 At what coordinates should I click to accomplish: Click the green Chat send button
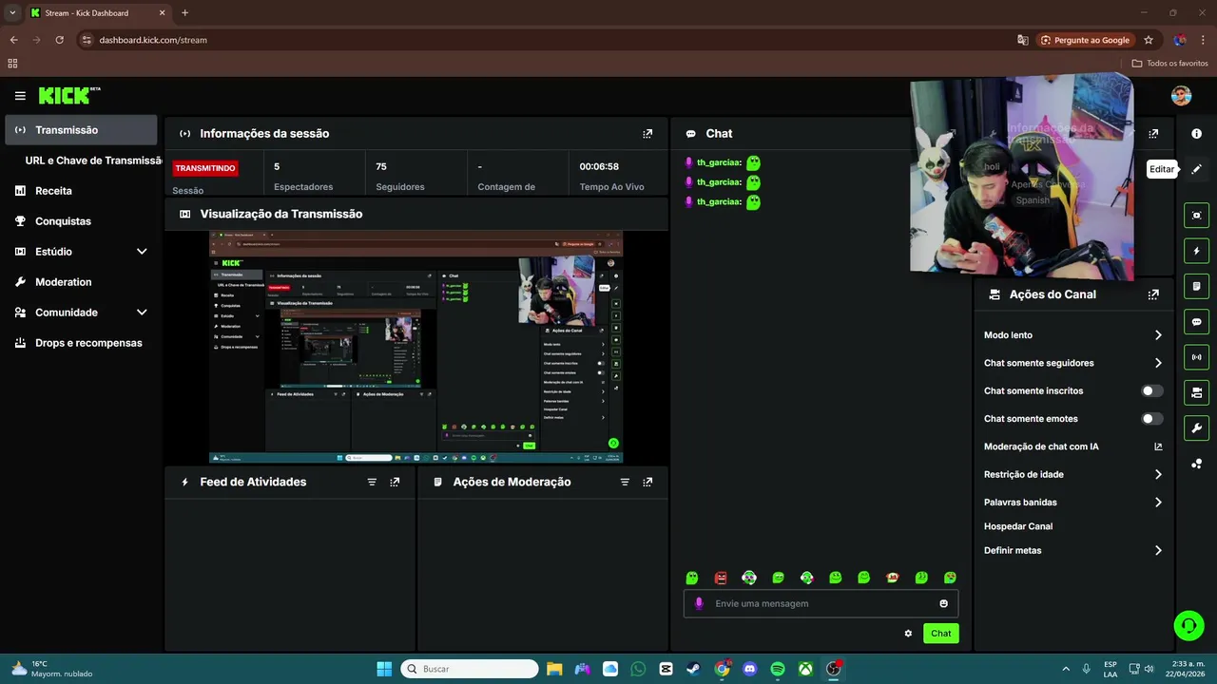point(940,634)
